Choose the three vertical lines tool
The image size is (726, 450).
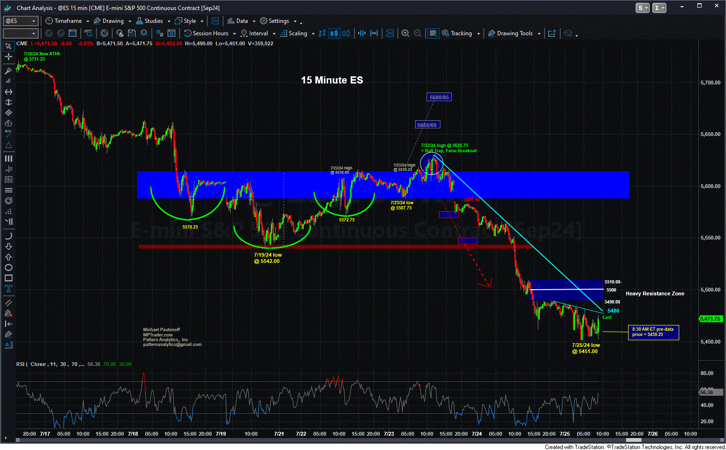[x=8, y=158]
